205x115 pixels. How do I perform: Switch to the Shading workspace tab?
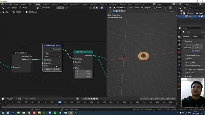[85, 4]
